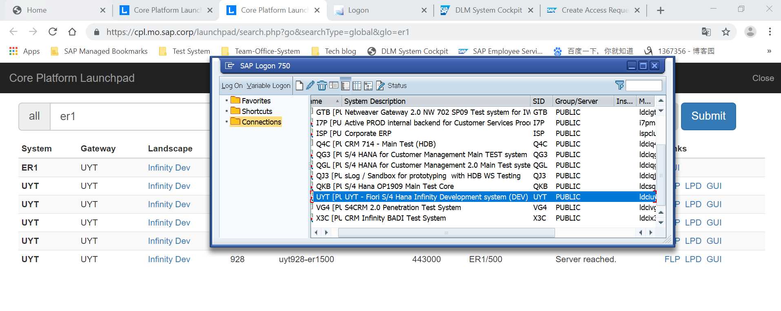This screenshot has width=781, height=311.
Task: Click the filter funnel icon in SAP Logon
Action: pos(619,85)
